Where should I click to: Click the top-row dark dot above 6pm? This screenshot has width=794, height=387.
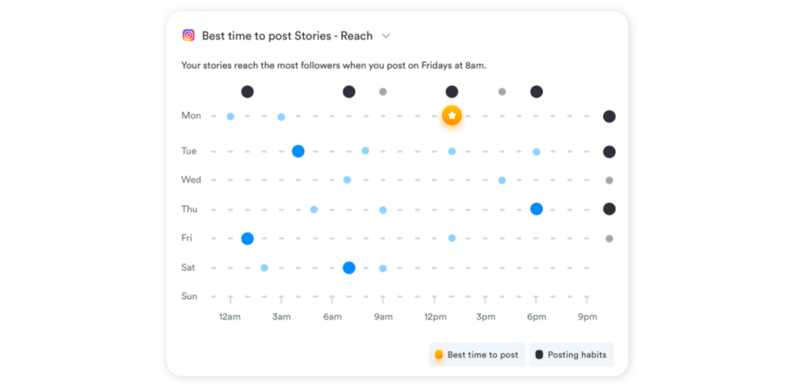click(x=537, y=92)
